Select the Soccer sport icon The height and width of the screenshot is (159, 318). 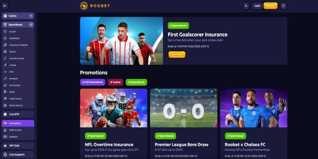click(5, 32)
